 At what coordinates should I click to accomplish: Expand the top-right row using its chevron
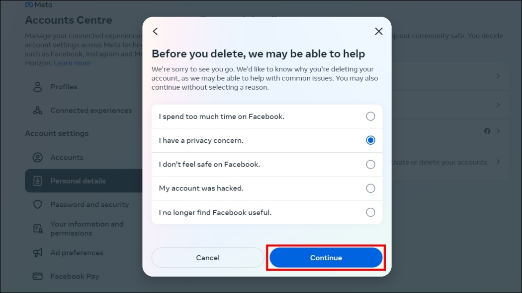tap(498, 76)
